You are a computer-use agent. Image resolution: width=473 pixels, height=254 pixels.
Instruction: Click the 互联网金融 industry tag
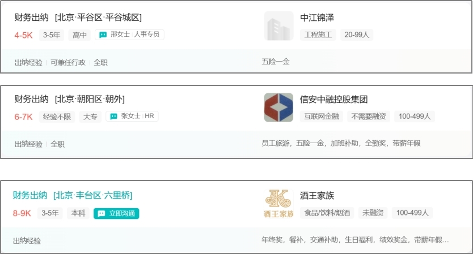(x=321, y=117)
